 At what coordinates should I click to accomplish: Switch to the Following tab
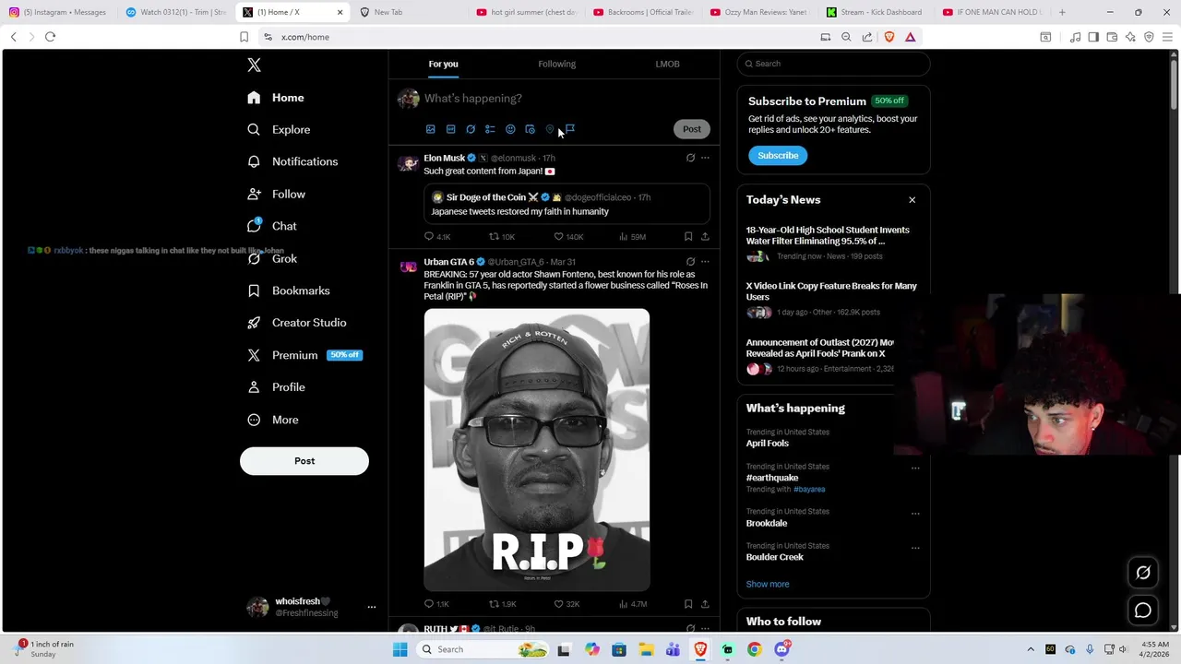coord(556,64)
